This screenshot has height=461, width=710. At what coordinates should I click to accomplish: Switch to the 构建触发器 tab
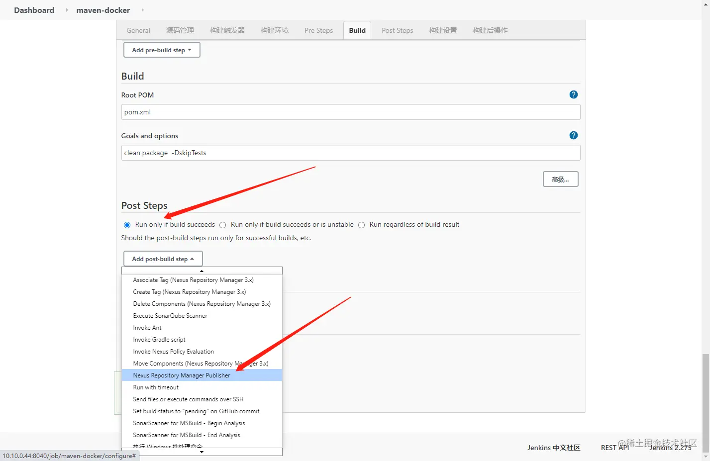point(227,30)
